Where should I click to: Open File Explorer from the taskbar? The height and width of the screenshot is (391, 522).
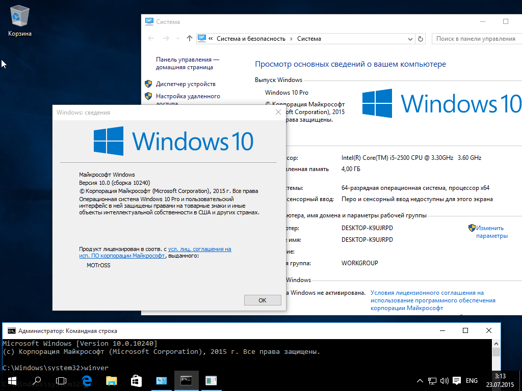[x=112, y=381]
